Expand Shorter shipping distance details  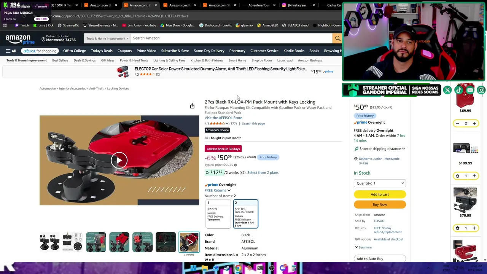[x=380, y=149]
